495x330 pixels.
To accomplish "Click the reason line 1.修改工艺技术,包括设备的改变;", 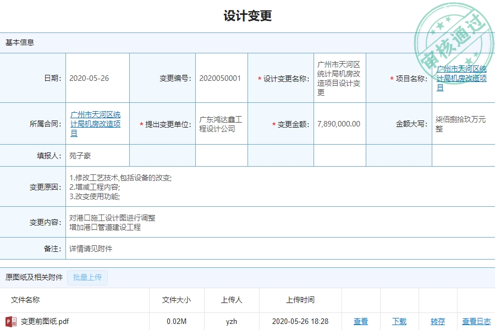I will point(120,178).
